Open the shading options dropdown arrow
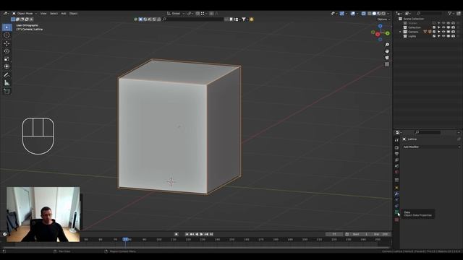The width and height of the screenshot is (463, 260). tap(388, 13)
